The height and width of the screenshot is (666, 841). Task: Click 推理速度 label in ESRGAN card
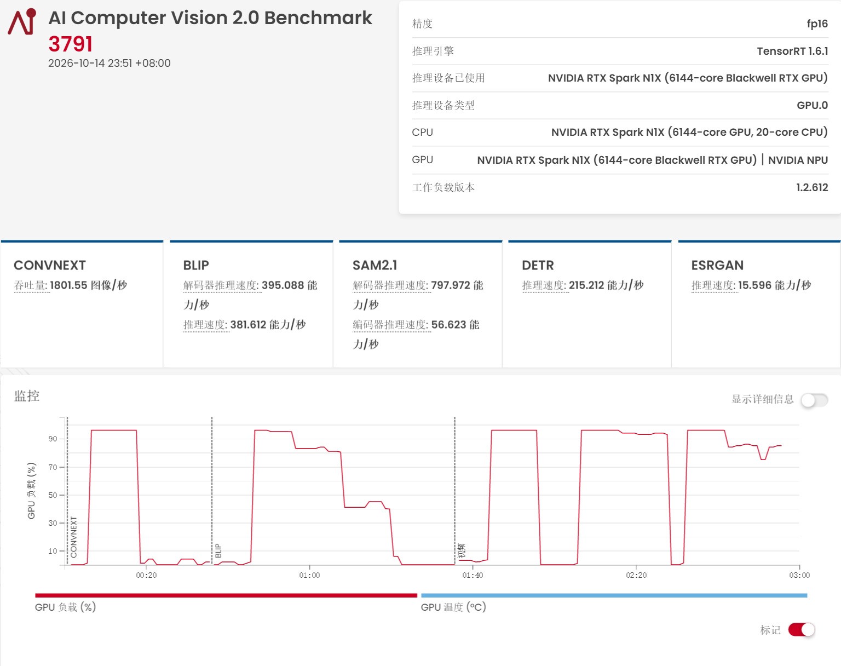click(x=713, y=285)
